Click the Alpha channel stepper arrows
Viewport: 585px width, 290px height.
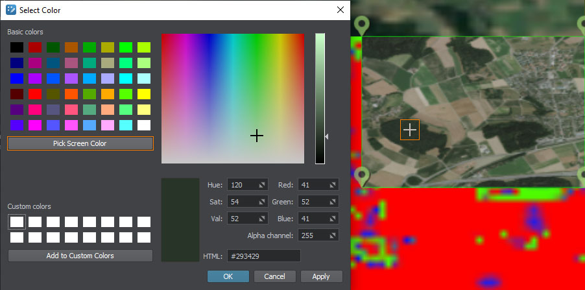(333, 235)
